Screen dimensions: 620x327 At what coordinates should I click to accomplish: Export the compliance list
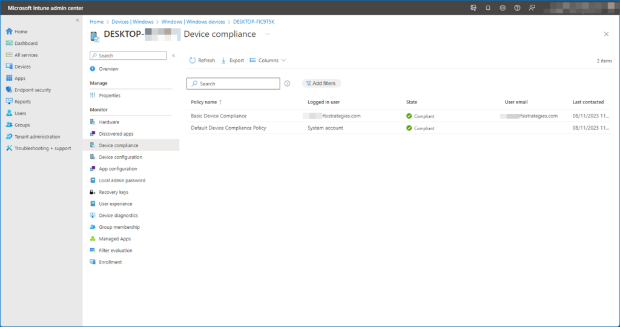[232, 61]
